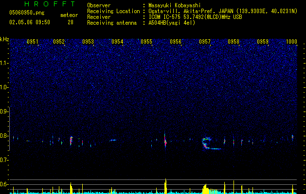Click the 0952 time marker

pyautogui.click(x=59, y=42)
